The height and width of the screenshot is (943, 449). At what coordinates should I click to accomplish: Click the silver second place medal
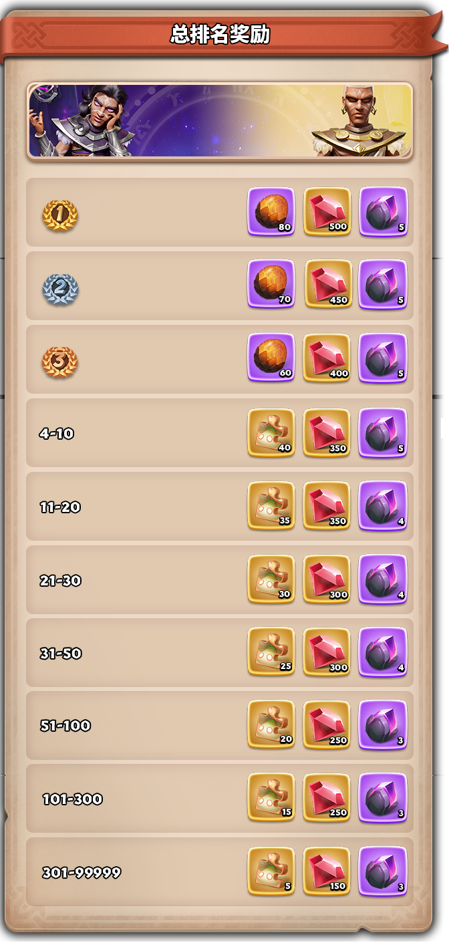60,289
